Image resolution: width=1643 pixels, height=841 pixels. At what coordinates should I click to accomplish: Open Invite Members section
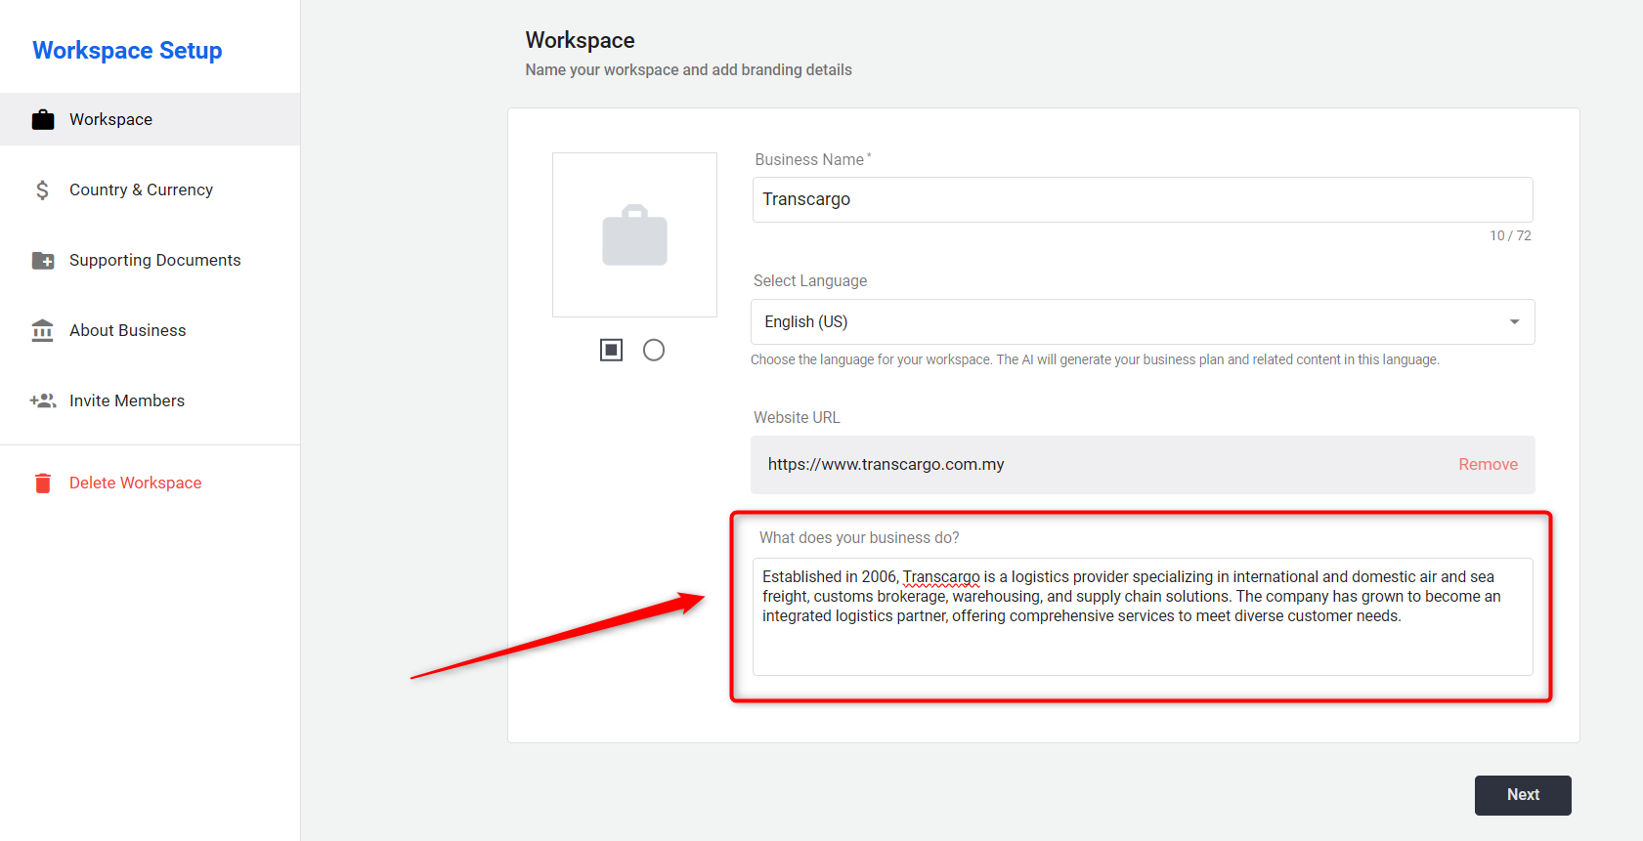(x=151, y=400)
